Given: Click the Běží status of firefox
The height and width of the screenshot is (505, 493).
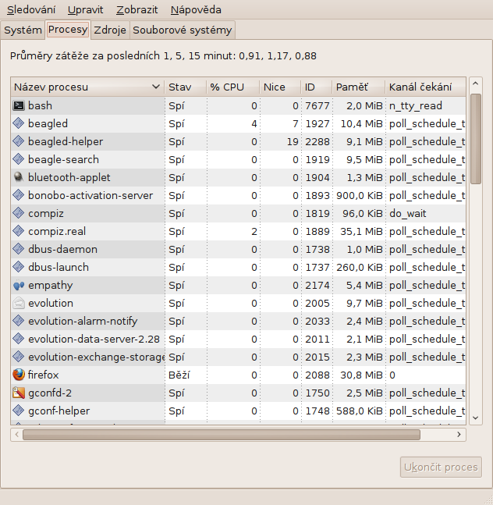Looking at the screenshot, I should click(x=179, y=375).
